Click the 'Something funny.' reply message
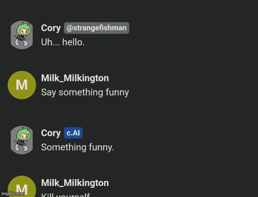The height and width of the screenshot is (197, 258). click(77, 147)
